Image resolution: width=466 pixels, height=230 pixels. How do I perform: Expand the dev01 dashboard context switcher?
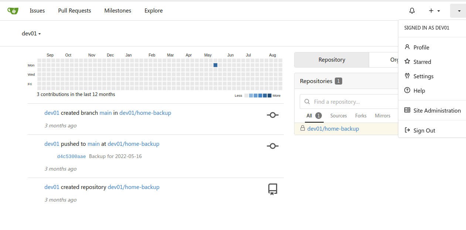coord(31,34)
